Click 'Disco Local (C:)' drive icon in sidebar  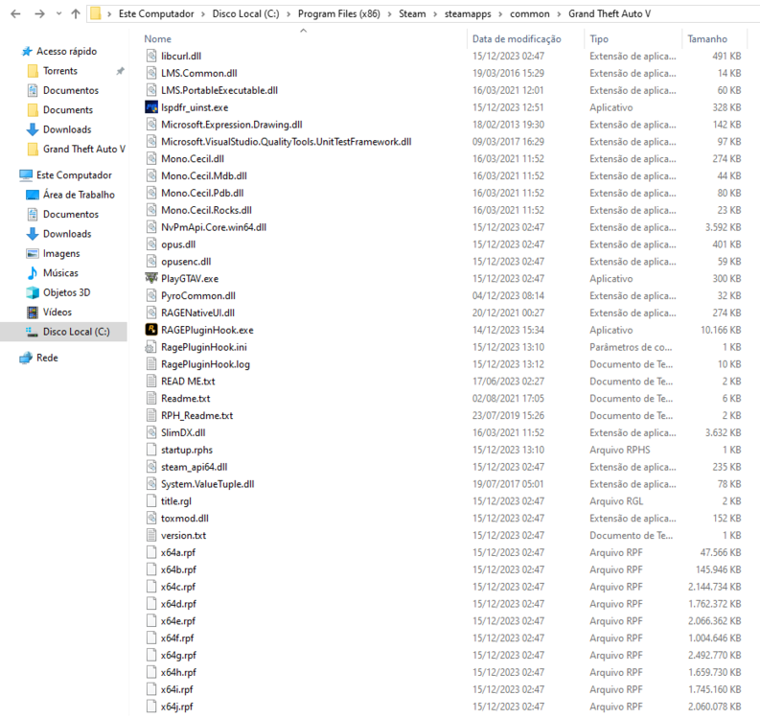pos(32,332)
